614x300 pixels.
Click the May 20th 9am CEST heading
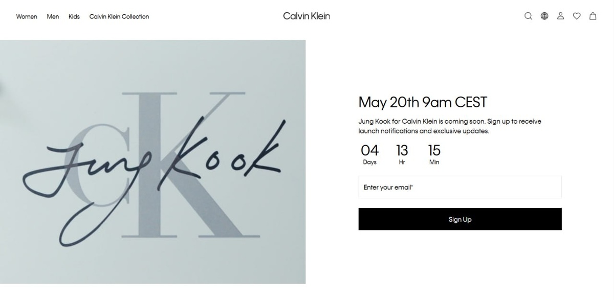(x=423, y=102)
